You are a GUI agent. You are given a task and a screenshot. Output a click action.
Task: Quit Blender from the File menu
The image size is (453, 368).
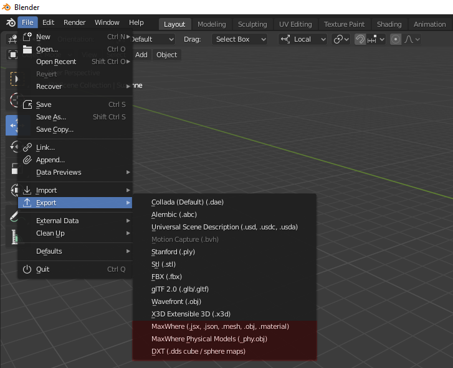[75, 269]
